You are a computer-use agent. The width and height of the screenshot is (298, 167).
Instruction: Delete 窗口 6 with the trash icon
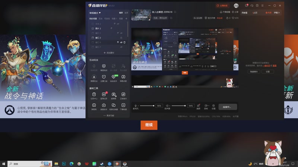pyautogui.click(x=124, y=42)
